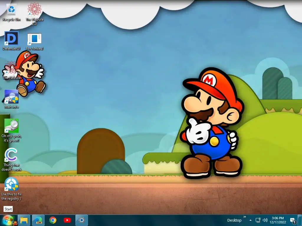This screenshot has height=226, width=302.
Task: Open the notification center icon
Action: (293, 221)
